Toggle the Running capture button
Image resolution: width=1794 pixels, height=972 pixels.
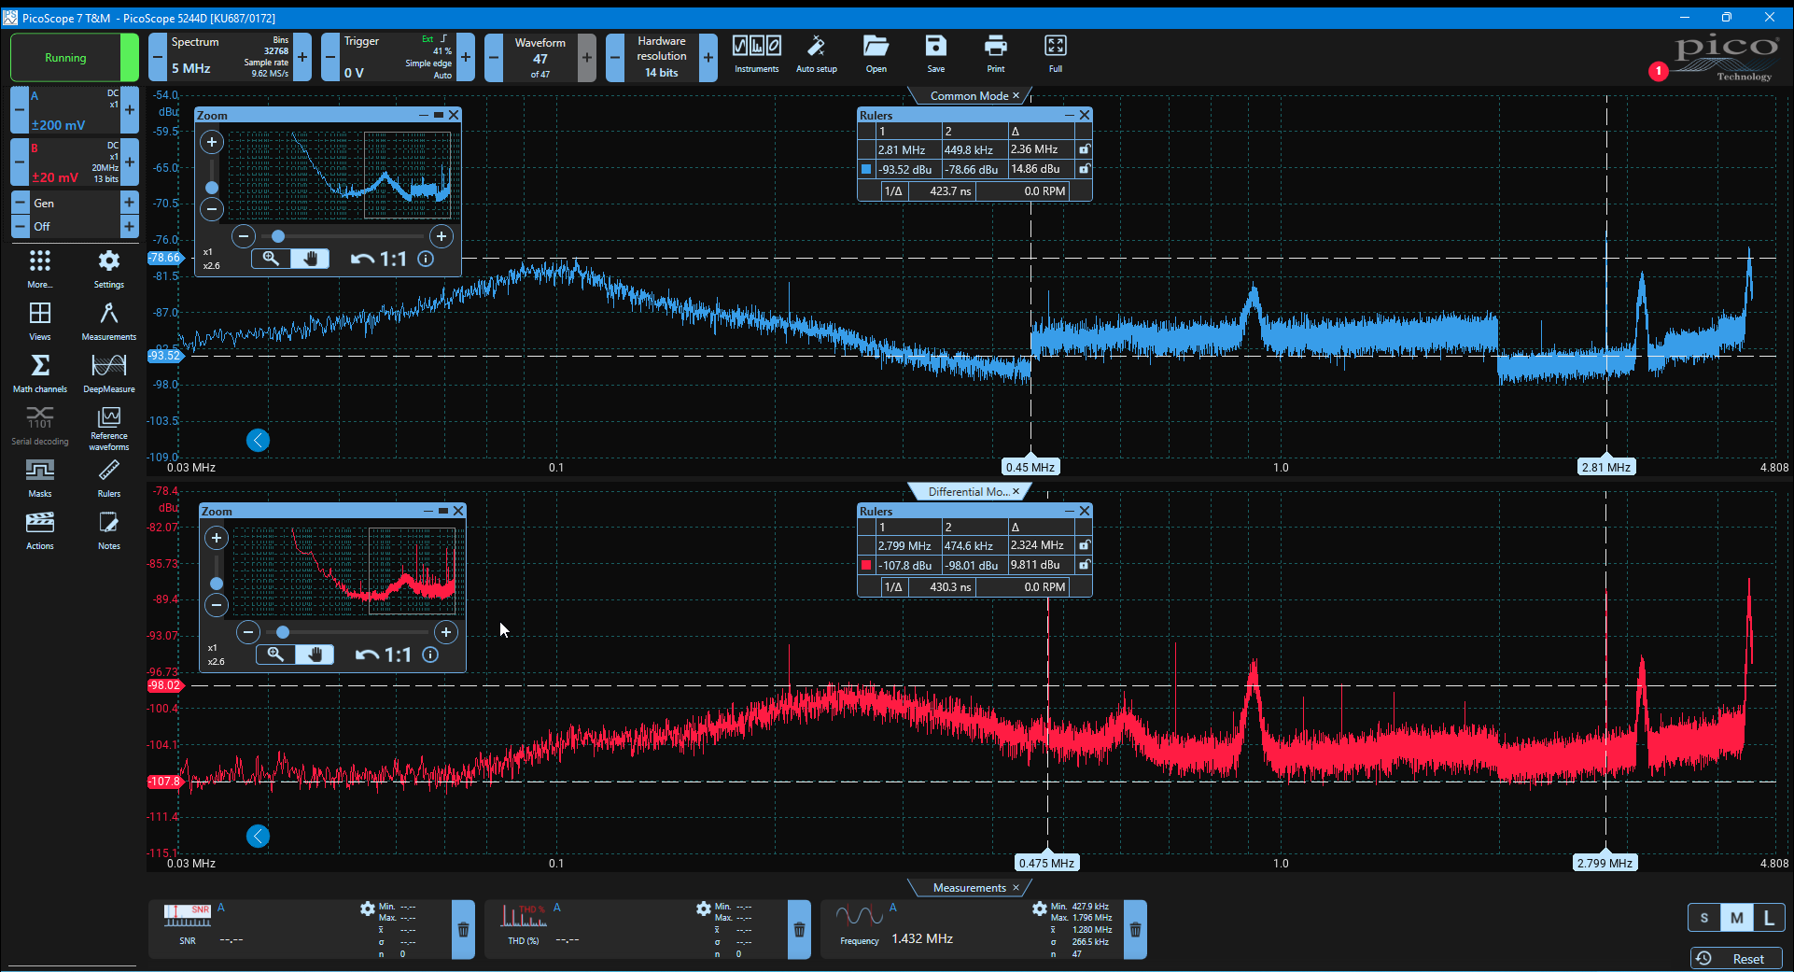(75, 58)
